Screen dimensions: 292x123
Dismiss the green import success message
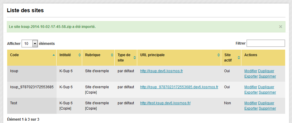[x=281, y=27]
